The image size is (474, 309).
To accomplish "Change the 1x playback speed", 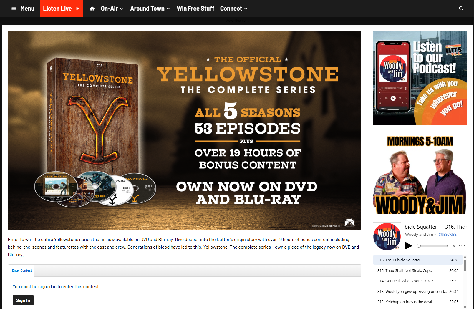I will tap(453, 246).
